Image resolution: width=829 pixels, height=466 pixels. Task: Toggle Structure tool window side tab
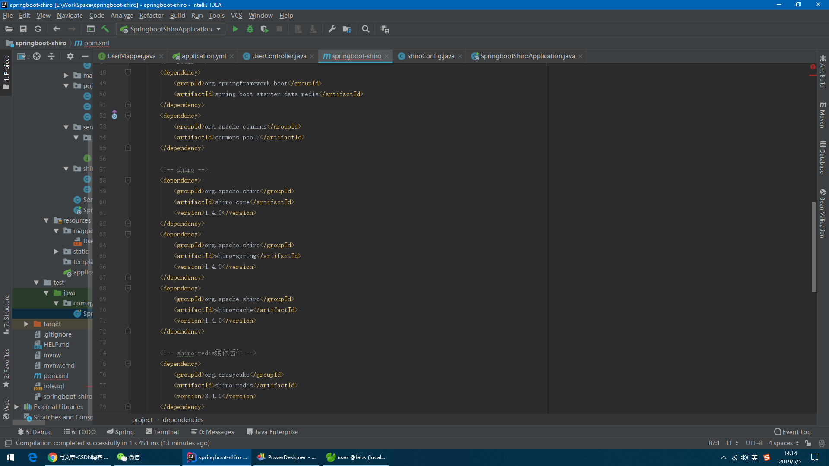coord(6,315)
